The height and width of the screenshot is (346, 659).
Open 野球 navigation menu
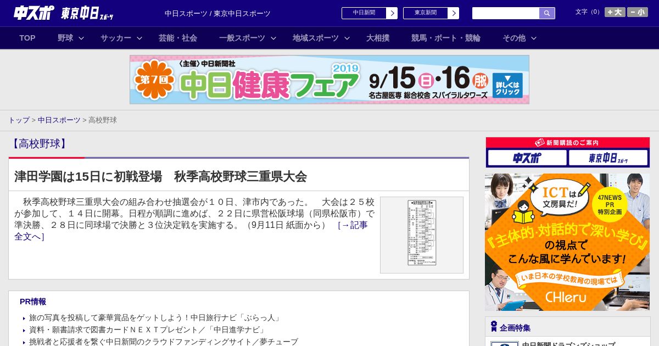point(65,38)
